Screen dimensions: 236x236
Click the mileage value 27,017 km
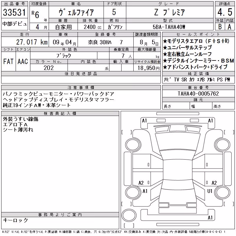click(x=32, y=42)
